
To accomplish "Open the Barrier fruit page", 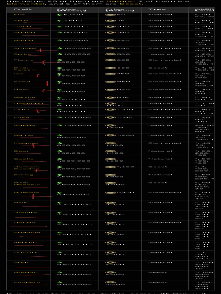I will [24, 135].
